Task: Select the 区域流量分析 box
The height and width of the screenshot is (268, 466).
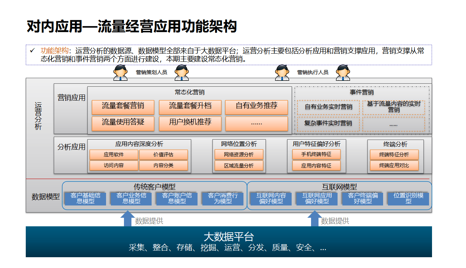Action: click(239, 166)
